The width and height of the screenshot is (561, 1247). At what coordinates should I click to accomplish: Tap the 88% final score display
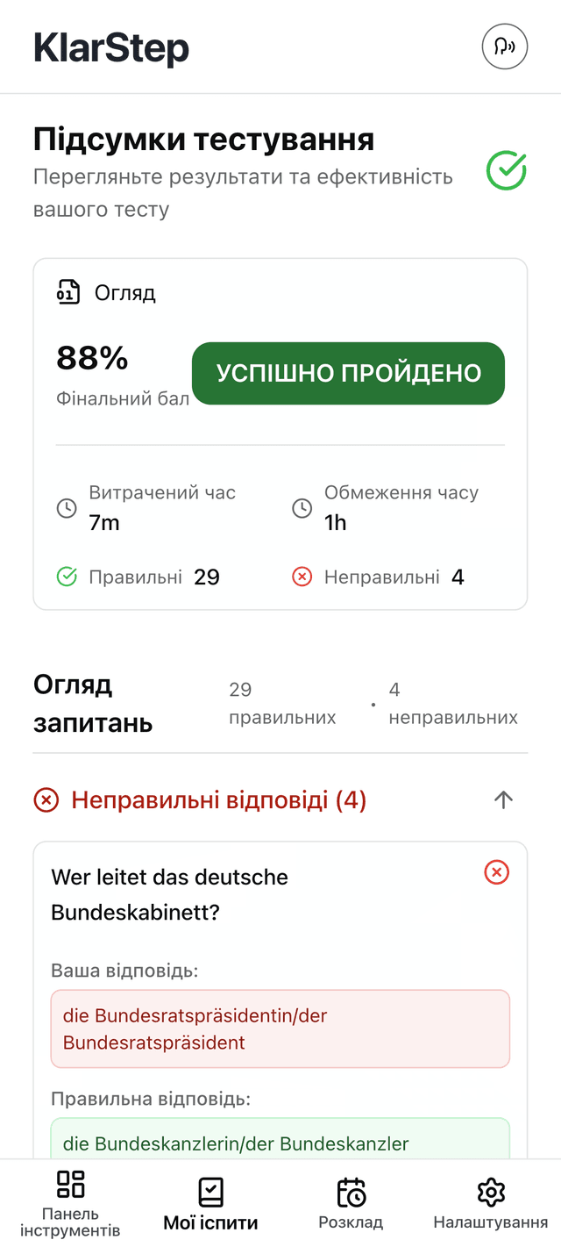coord(90,358)
